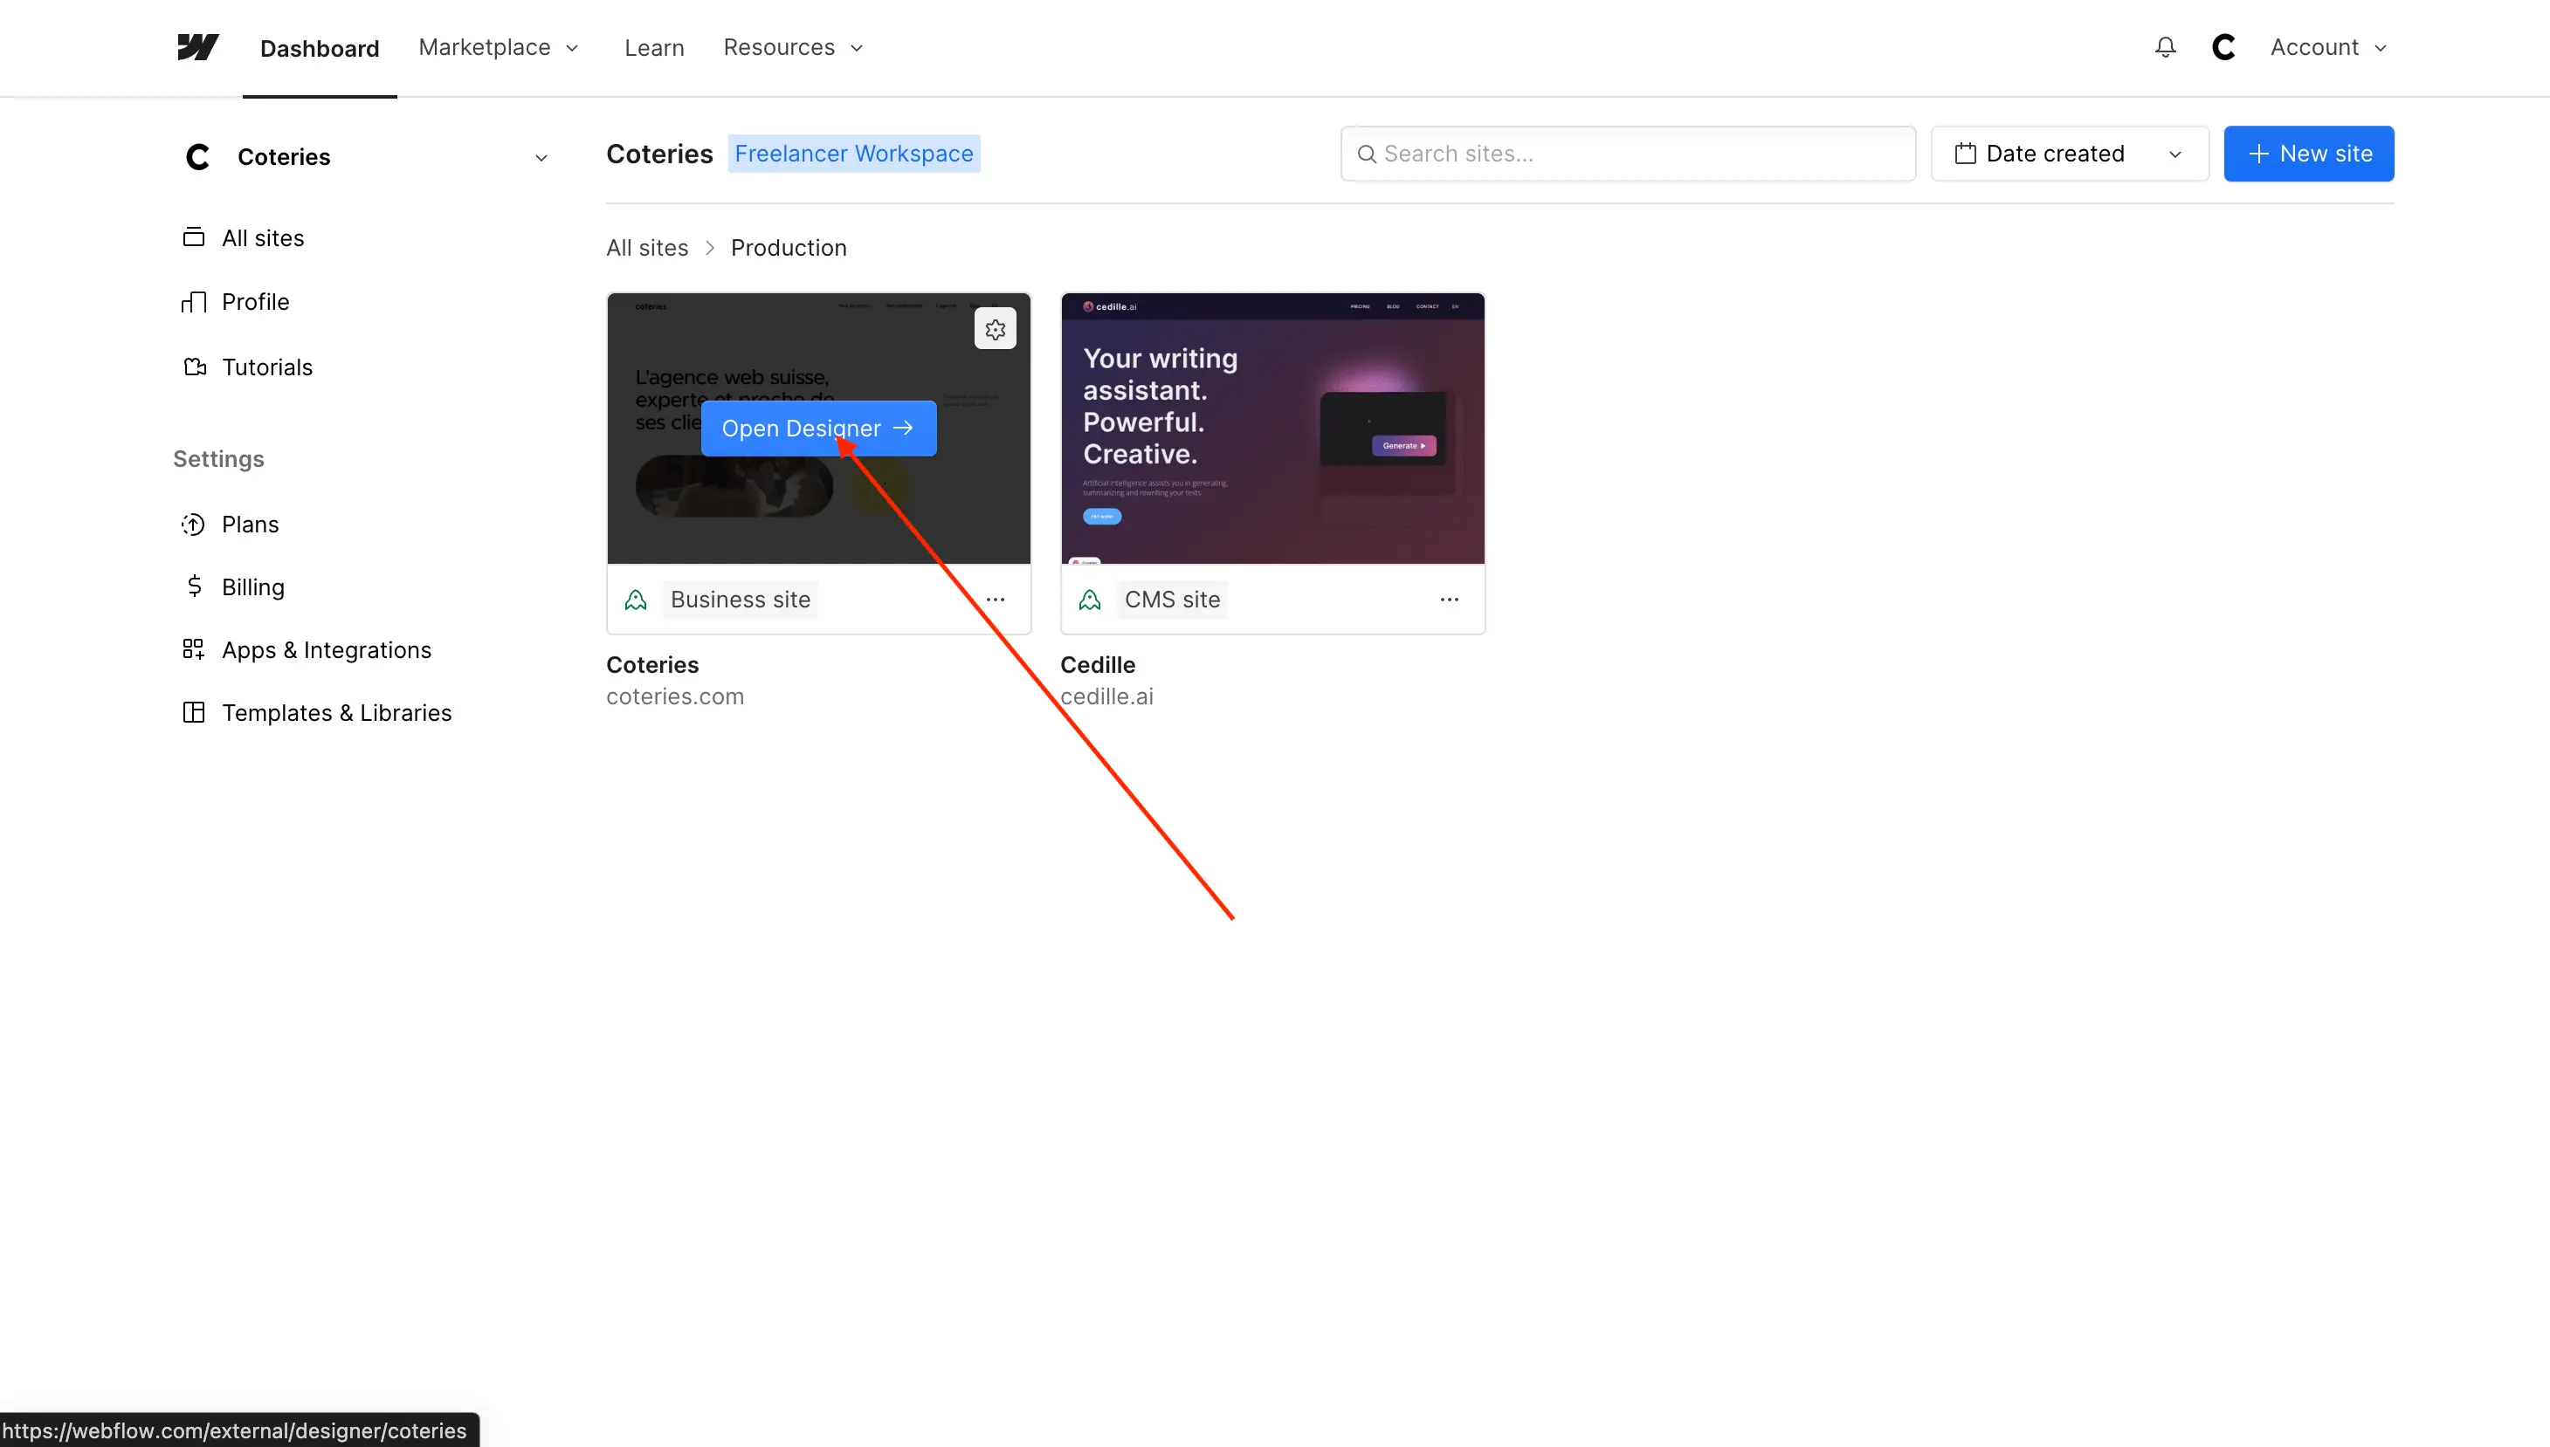Viewport: 2550px width, 1447px height.
Task: Open the Account dropdown
Action: point(2328,48)
